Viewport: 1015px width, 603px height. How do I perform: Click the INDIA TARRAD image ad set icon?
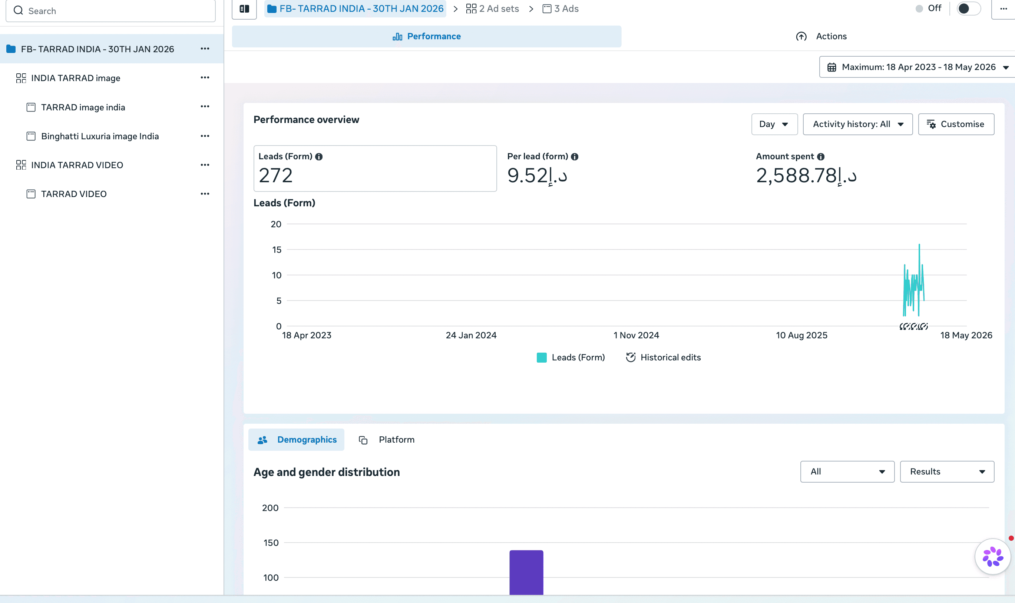pyautogui.click(x=21, y=78)
